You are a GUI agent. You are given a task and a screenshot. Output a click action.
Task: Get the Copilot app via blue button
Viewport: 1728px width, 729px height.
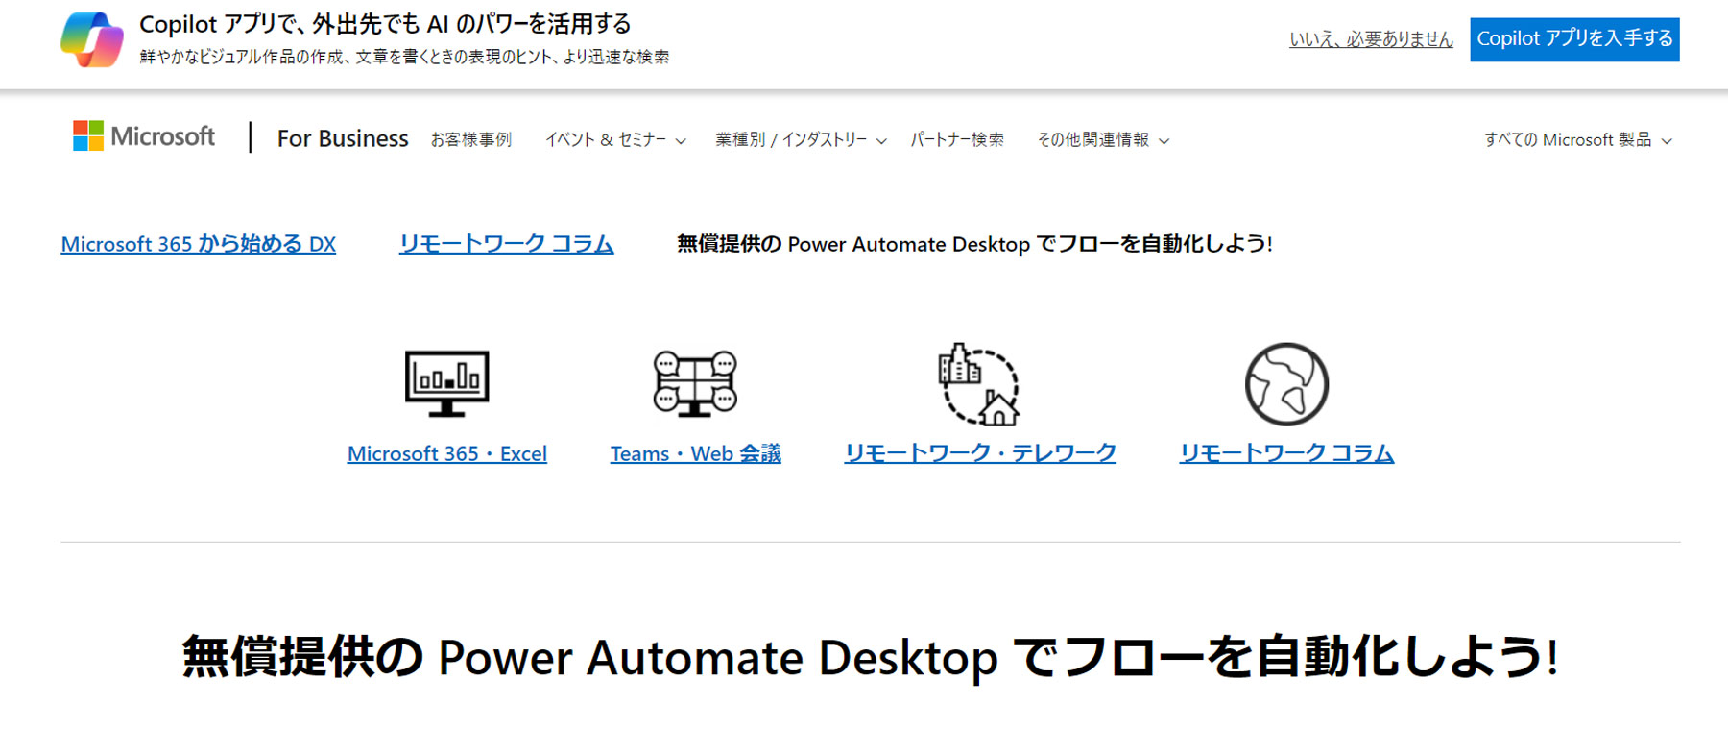[x=1574, y=39]
